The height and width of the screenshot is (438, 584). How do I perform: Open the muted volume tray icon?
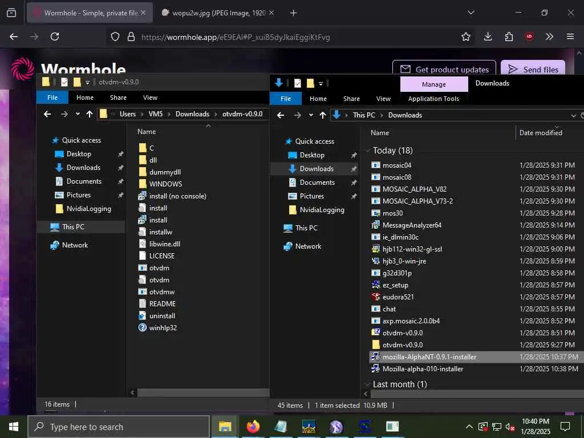click(510, 427)
